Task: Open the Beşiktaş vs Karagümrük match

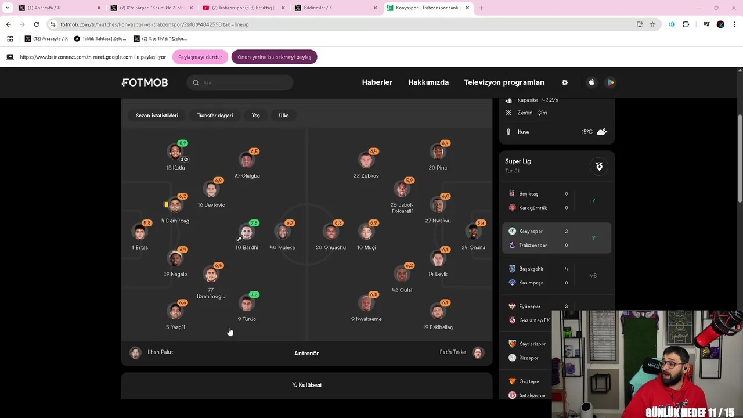Action: tap(557, 200)
